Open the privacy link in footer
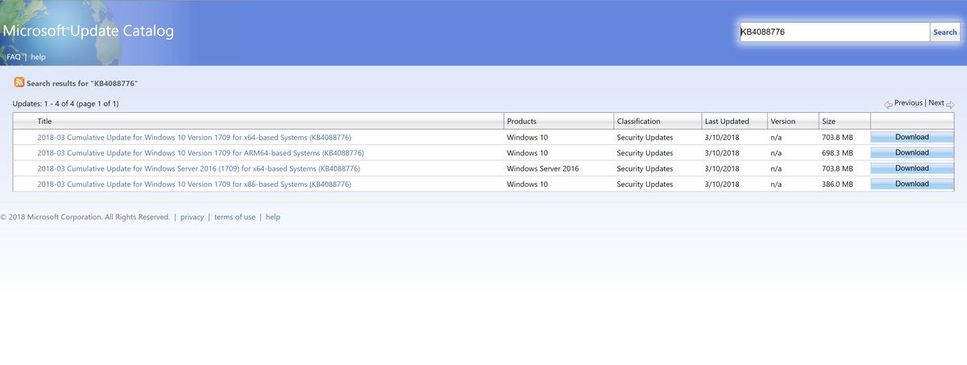The image size is (967, 365). [x=192, y=218]
